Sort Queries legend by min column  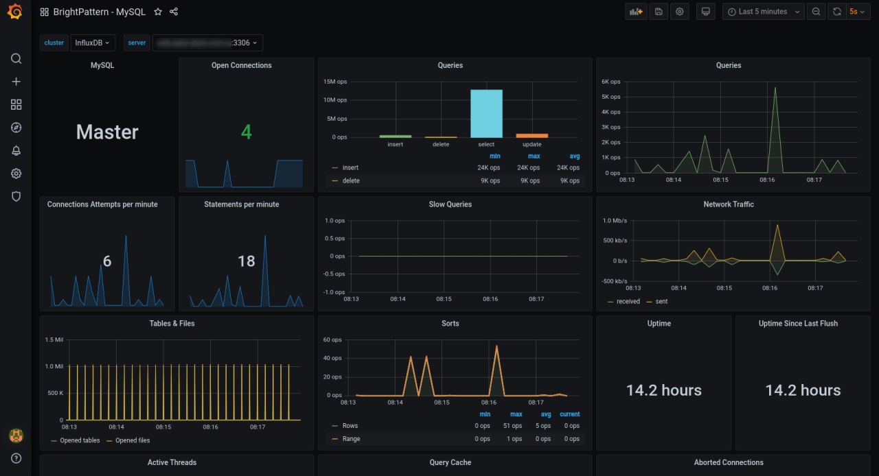(x=494, y=156)
